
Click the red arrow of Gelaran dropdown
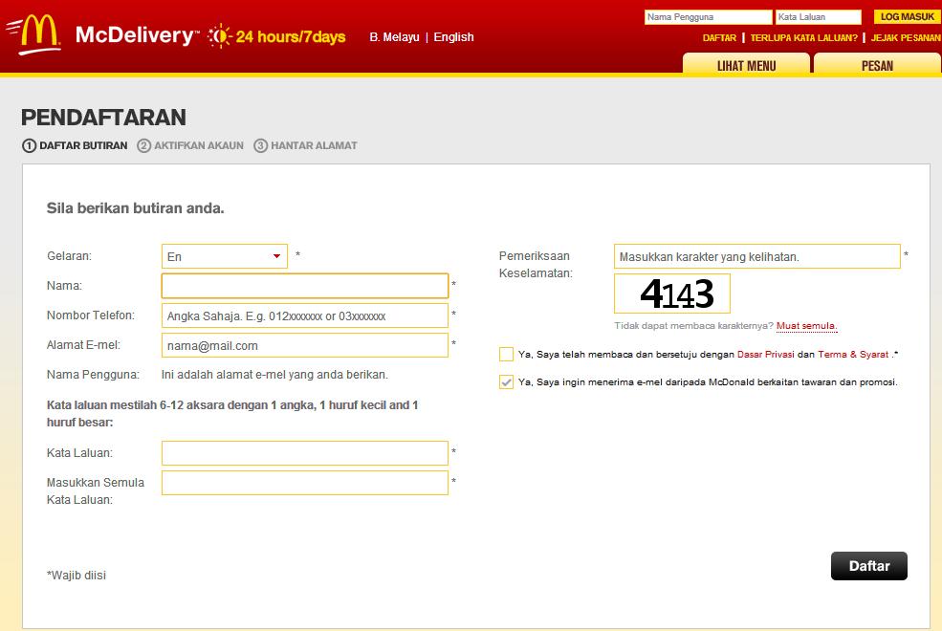[x=276, y=256]
